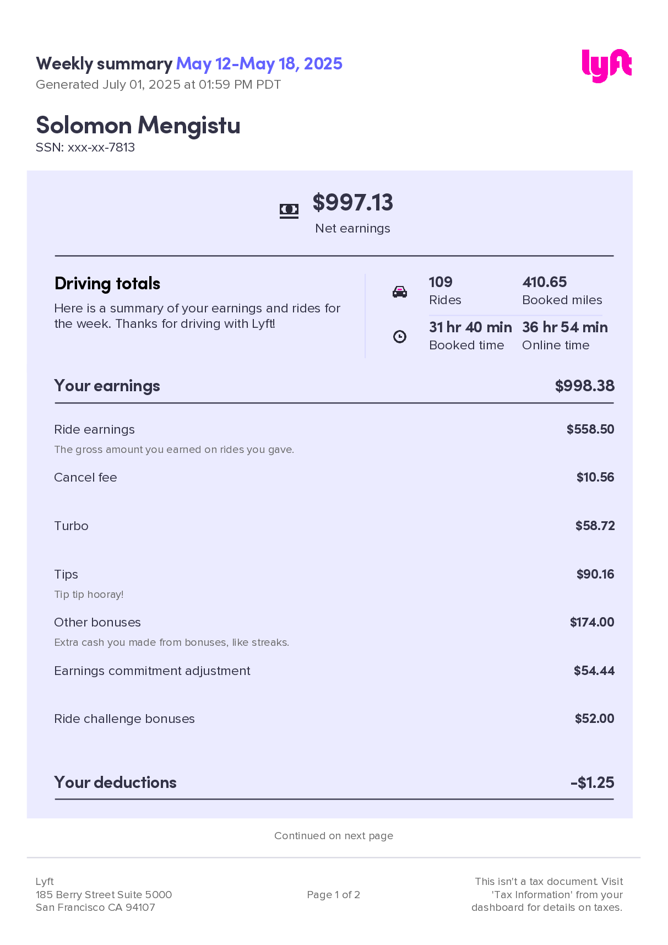Select the Your earnings section header
Screen dimensions: 668x945
point(107,386)
